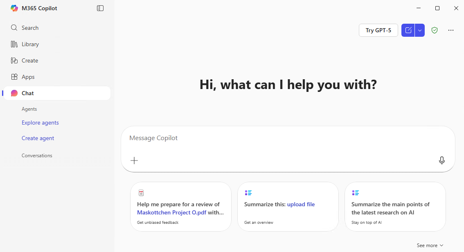Select the Chat tab in sidebar

click(27, 93)
